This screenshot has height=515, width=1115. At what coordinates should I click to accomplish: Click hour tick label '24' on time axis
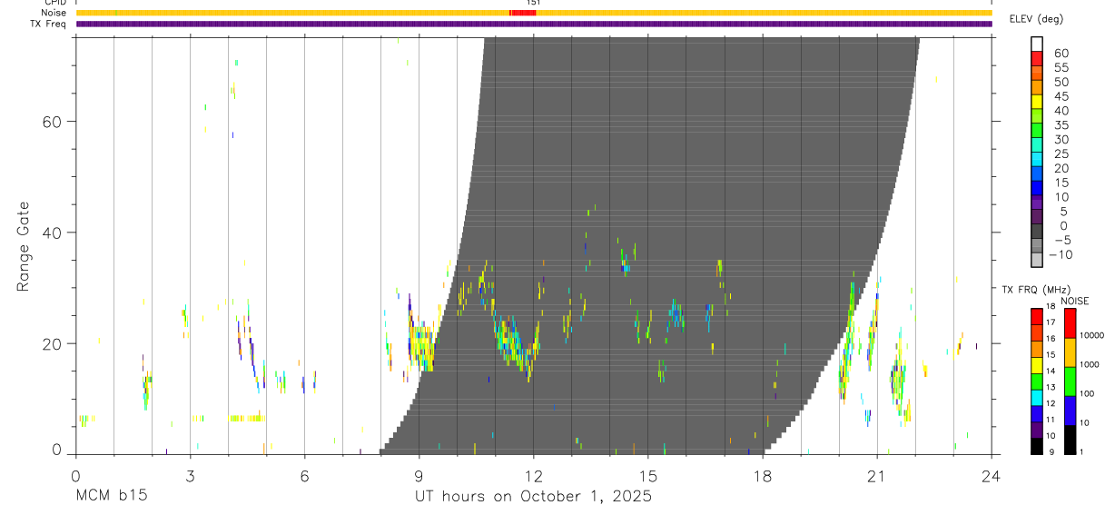pyautogui.click(x=992, y=475)
